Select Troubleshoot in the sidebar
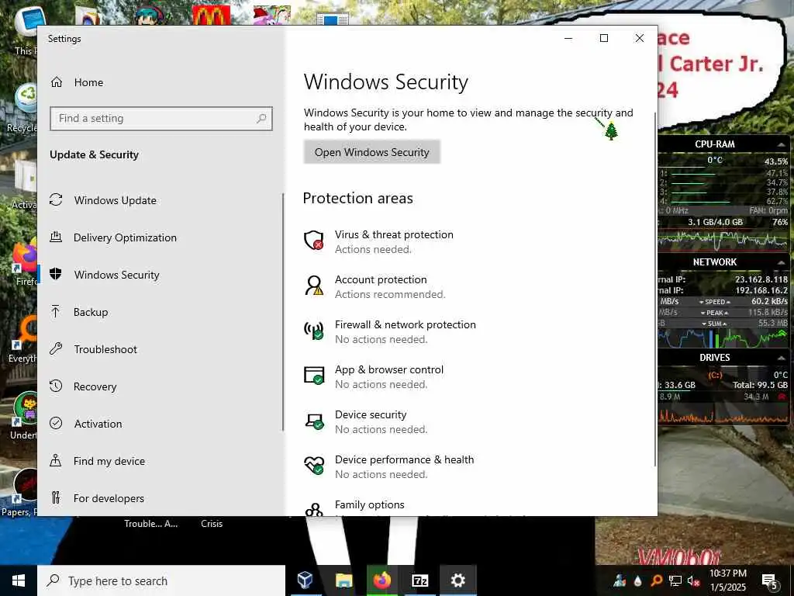This screenshot has width=794, height=596. click(x=160, y=349)
